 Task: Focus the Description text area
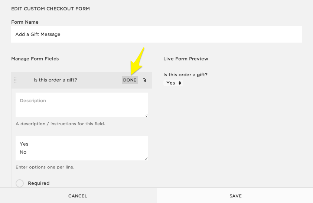click(x=82, y=105)
